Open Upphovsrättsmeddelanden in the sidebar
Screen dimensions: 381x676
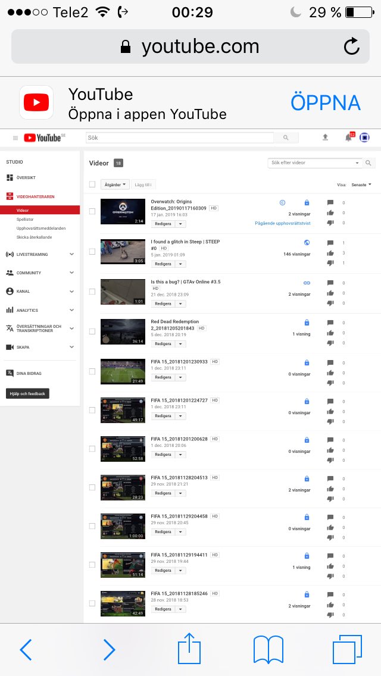click(41, 229)
